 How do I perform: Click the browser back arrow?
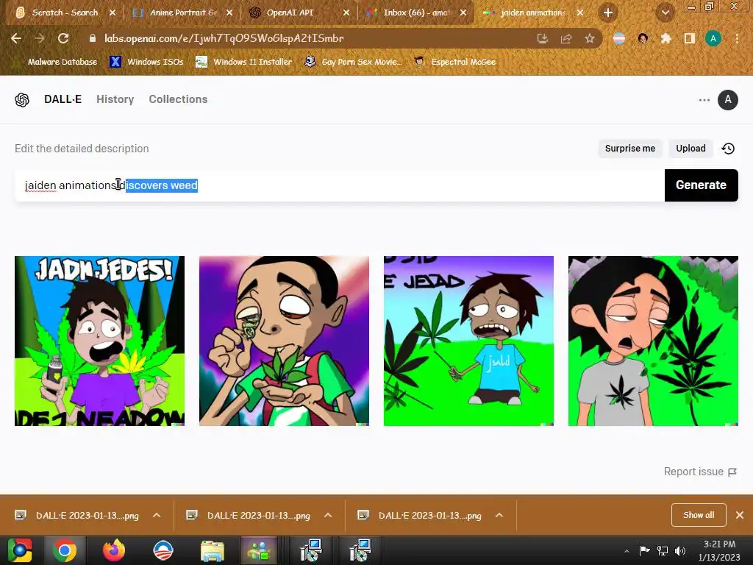click(16, 38)
